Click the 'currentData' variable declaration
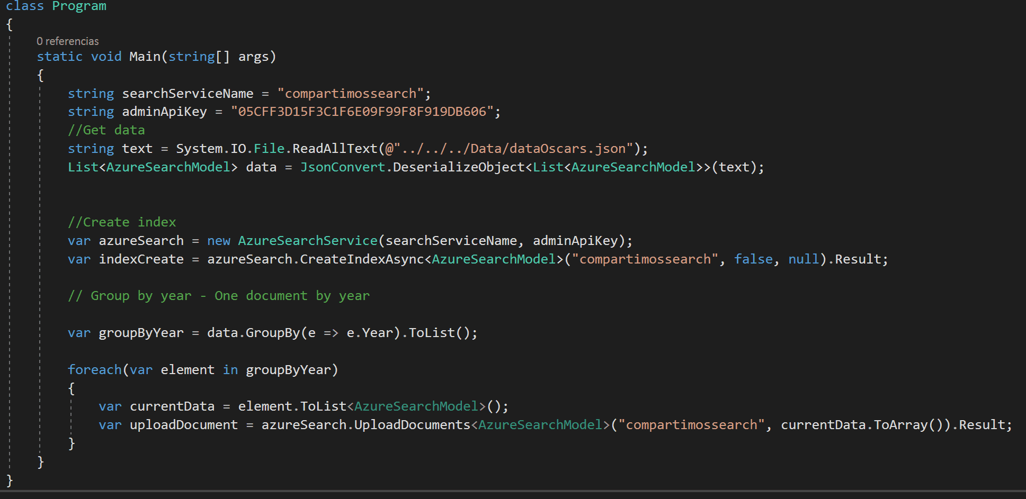The width and height of the screenshot is (1026, 499). click(172, 406)
